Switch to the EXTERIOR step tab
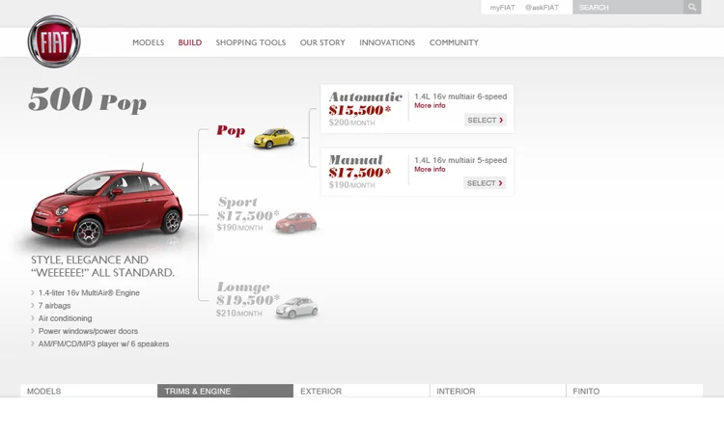 tap(362, 391)
